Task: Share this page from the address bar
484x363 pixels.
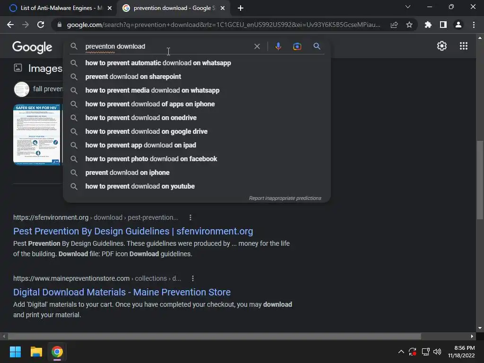Action: (394, 25)
